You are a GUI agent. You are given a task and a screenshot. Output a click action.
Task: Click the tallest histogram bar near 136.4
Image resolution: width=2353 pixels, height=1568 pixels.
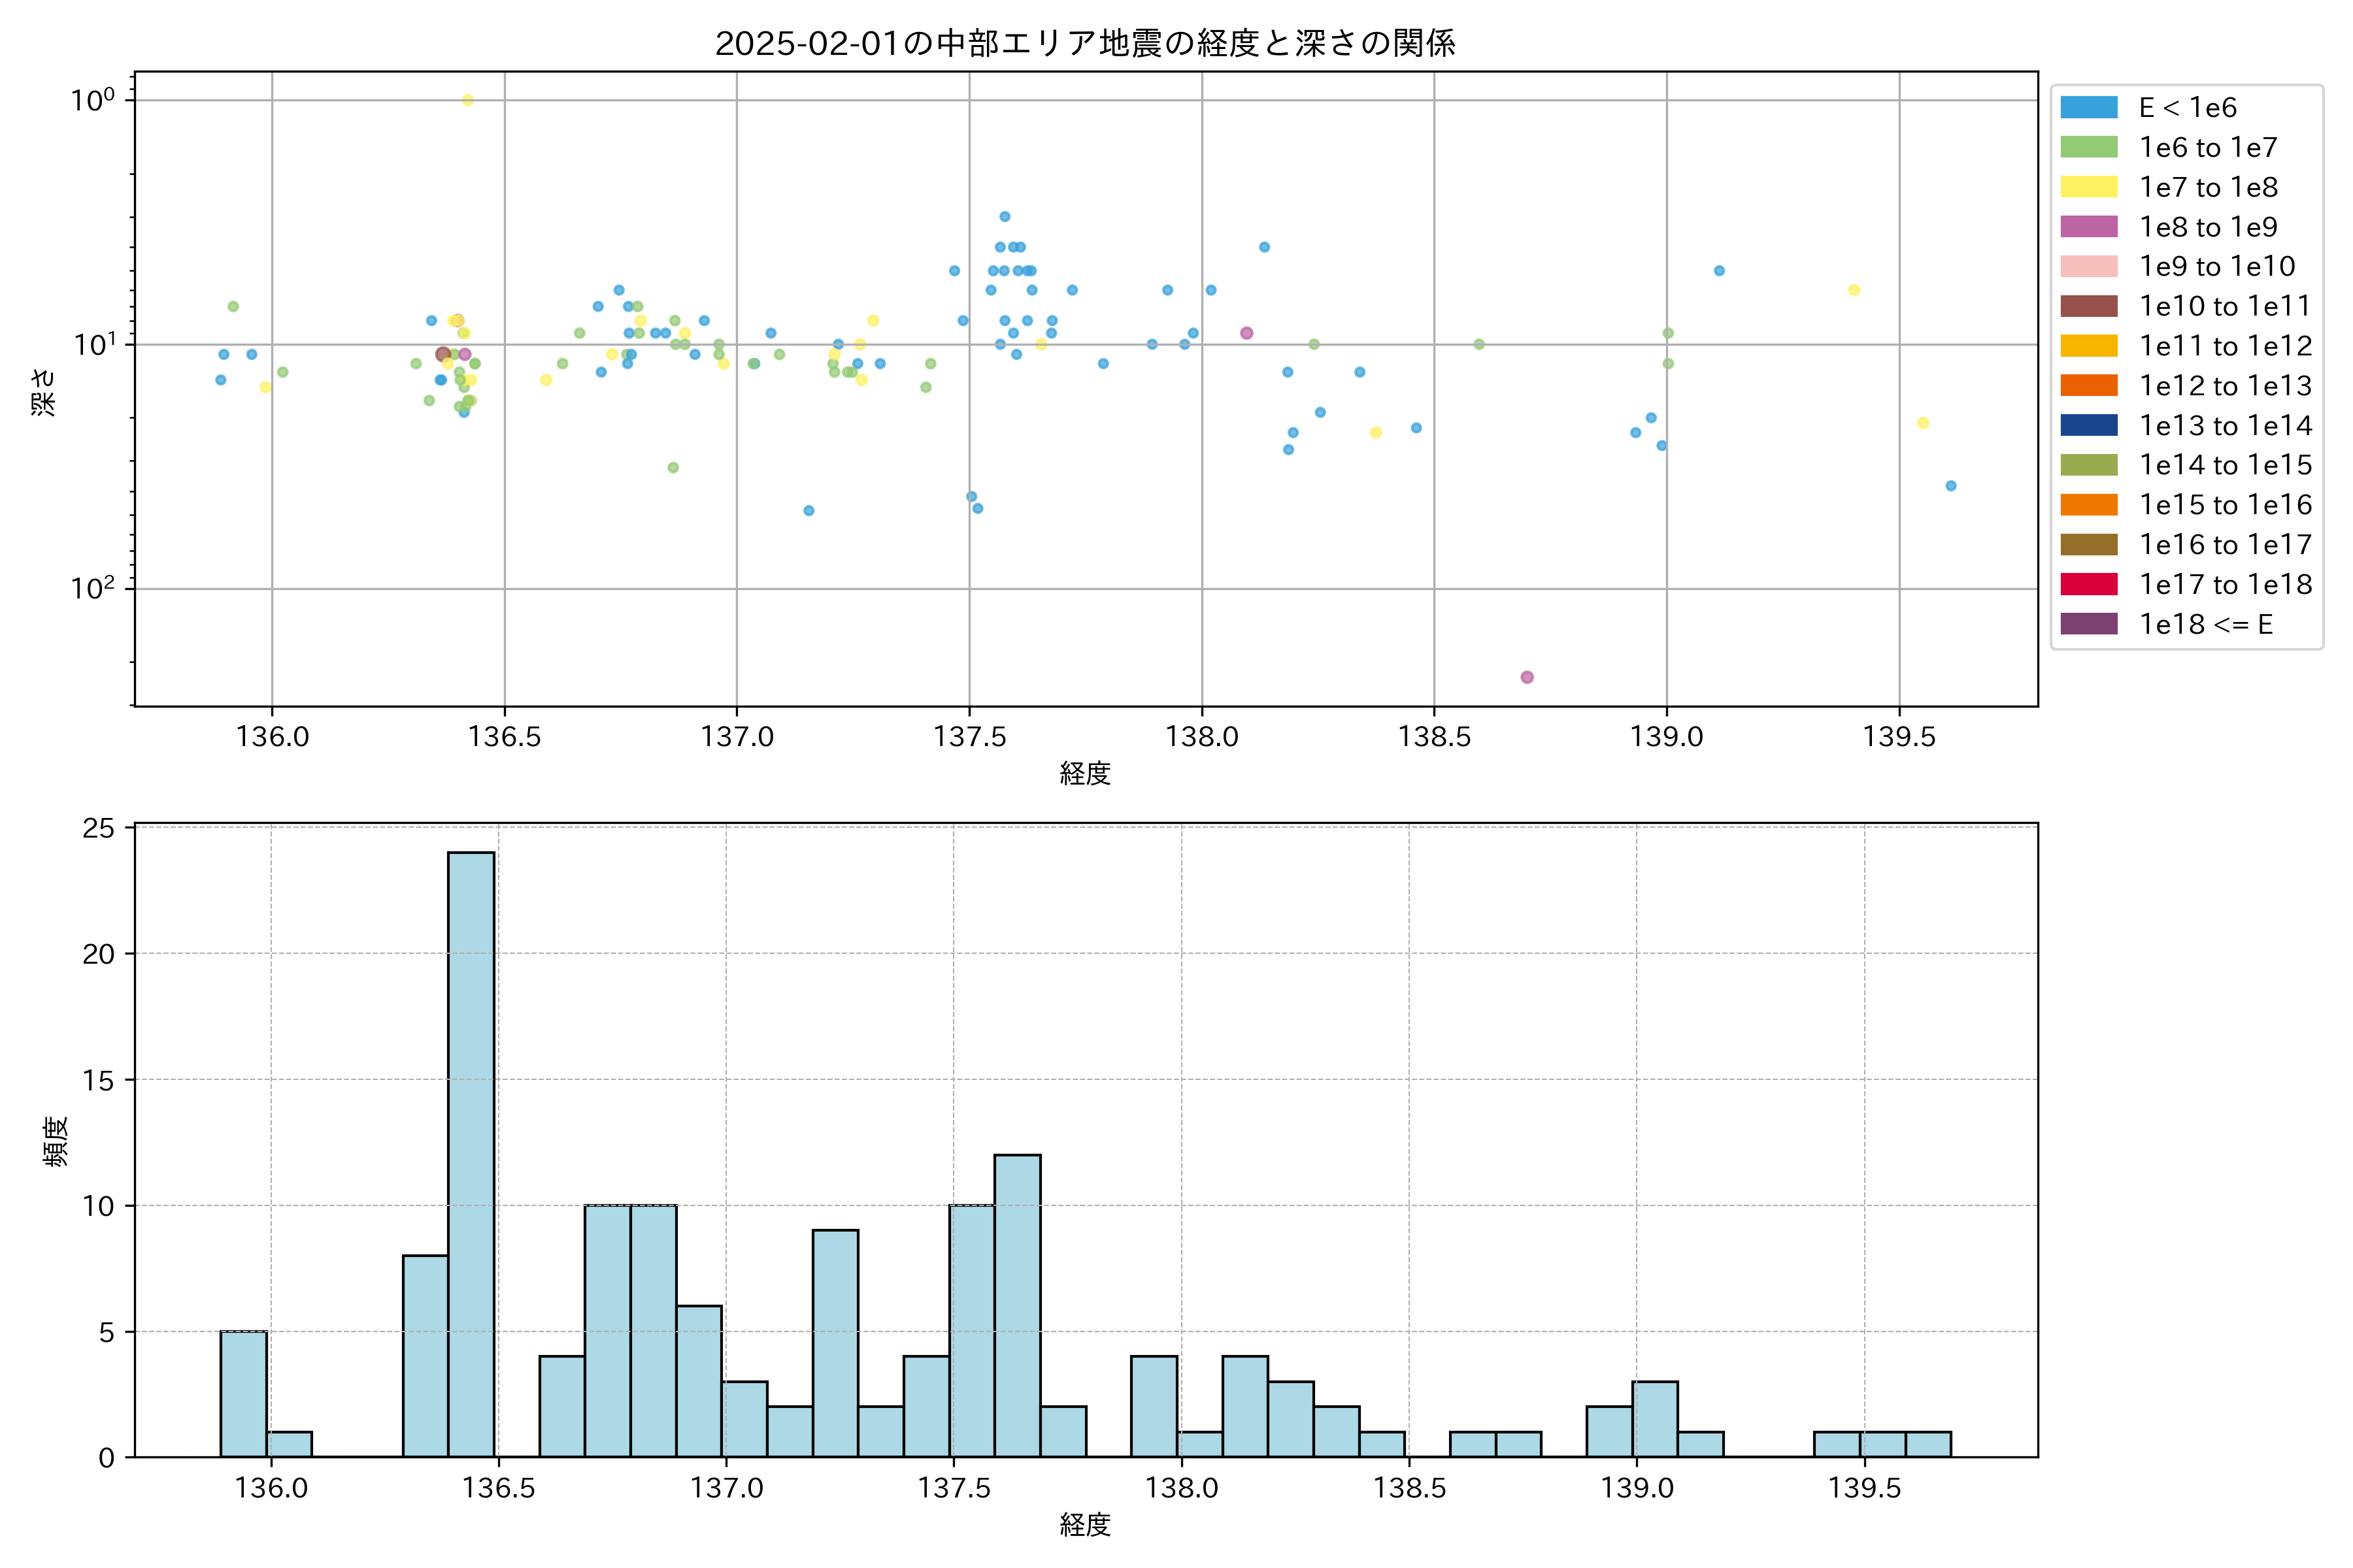point(471,1154)
